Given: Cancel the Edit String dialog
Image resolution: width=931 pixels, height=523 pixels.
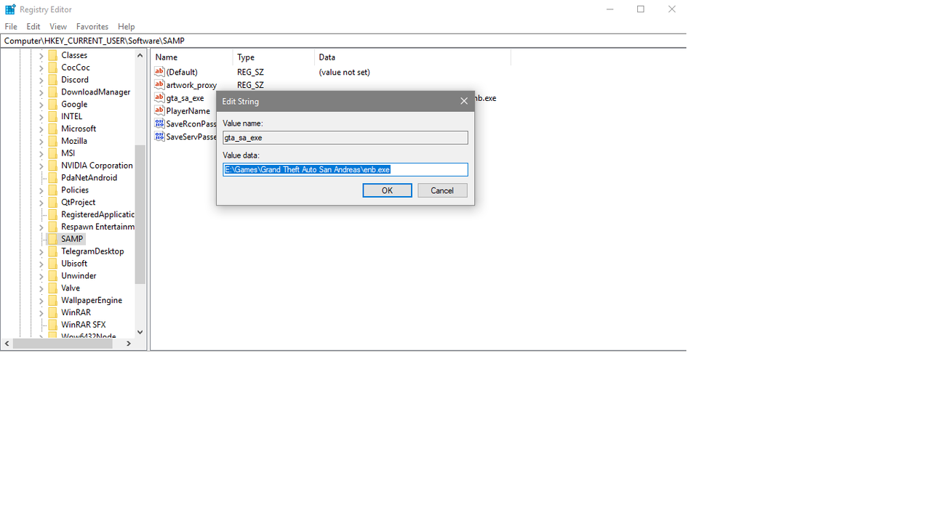Looking at the screenshot, I should (x=442, y=190).
